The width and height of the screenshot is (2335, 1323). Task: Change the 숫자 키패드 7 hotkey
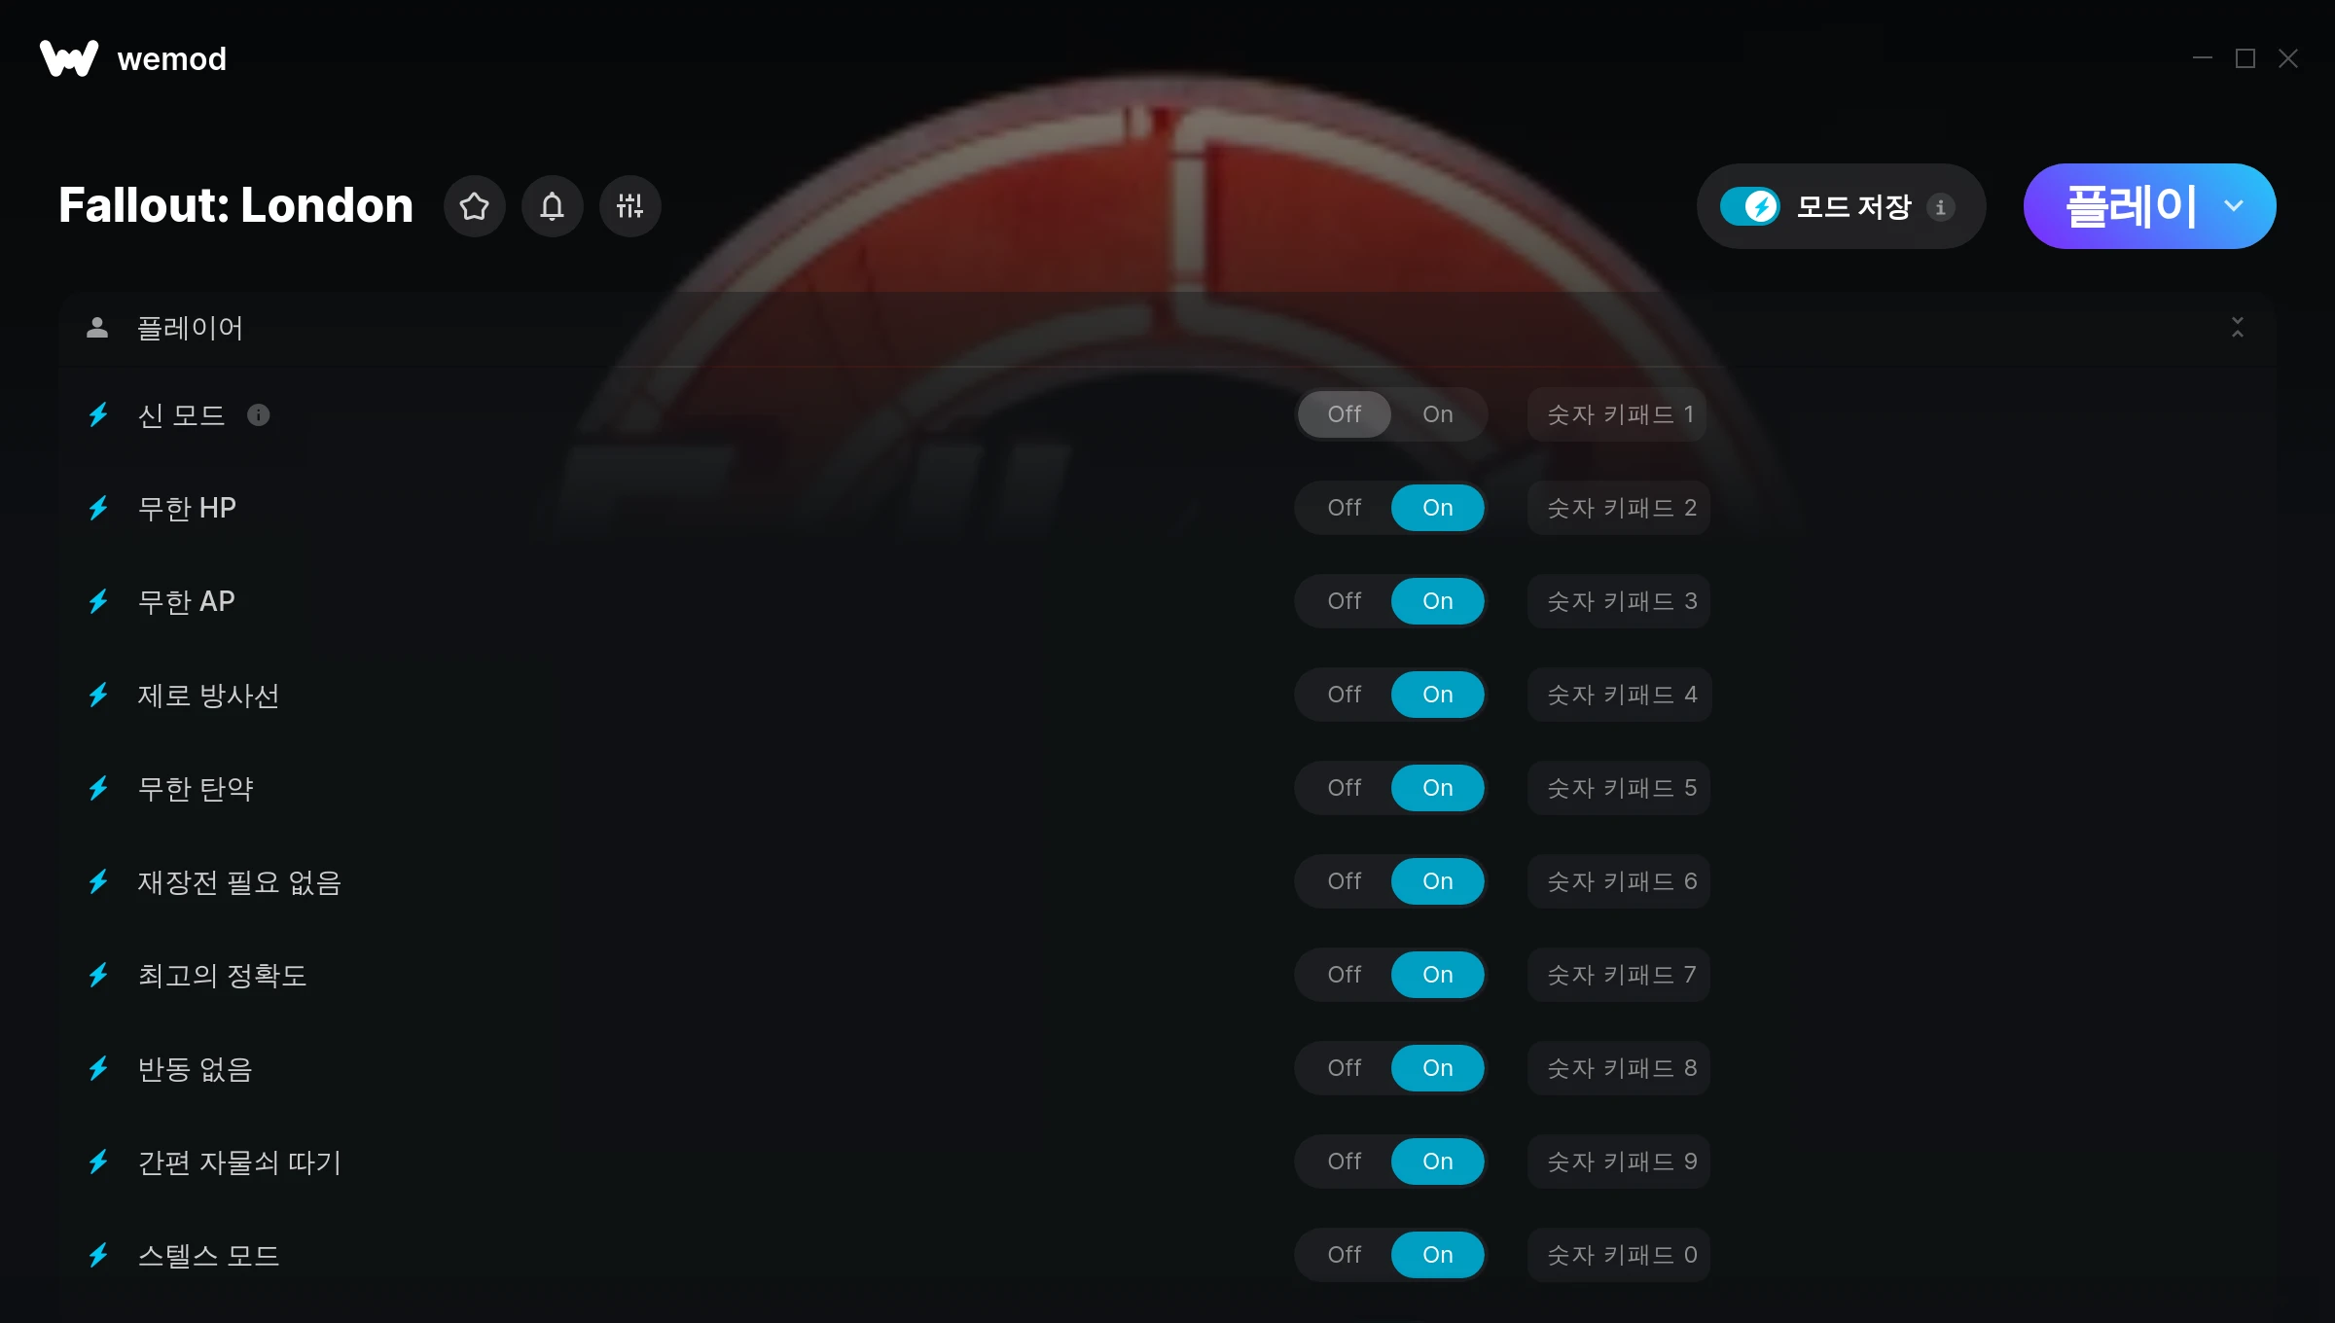[x=1620, y=975]
